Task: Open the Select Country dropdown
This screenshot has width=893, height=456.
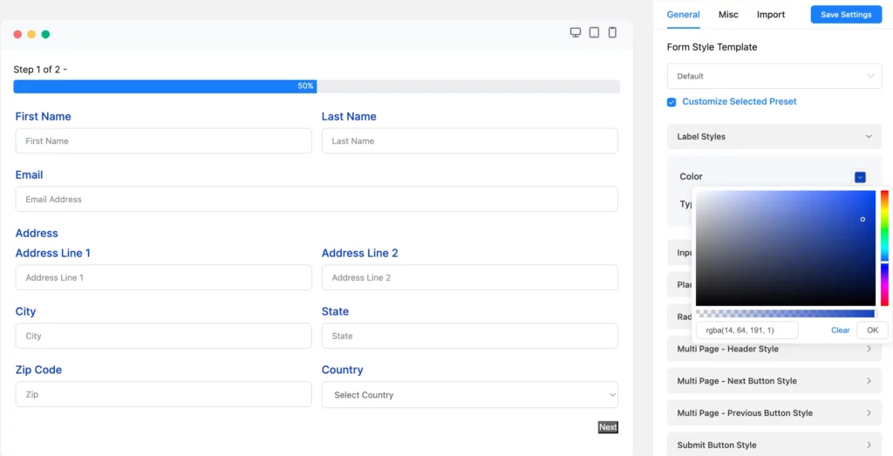Action: 470,394
